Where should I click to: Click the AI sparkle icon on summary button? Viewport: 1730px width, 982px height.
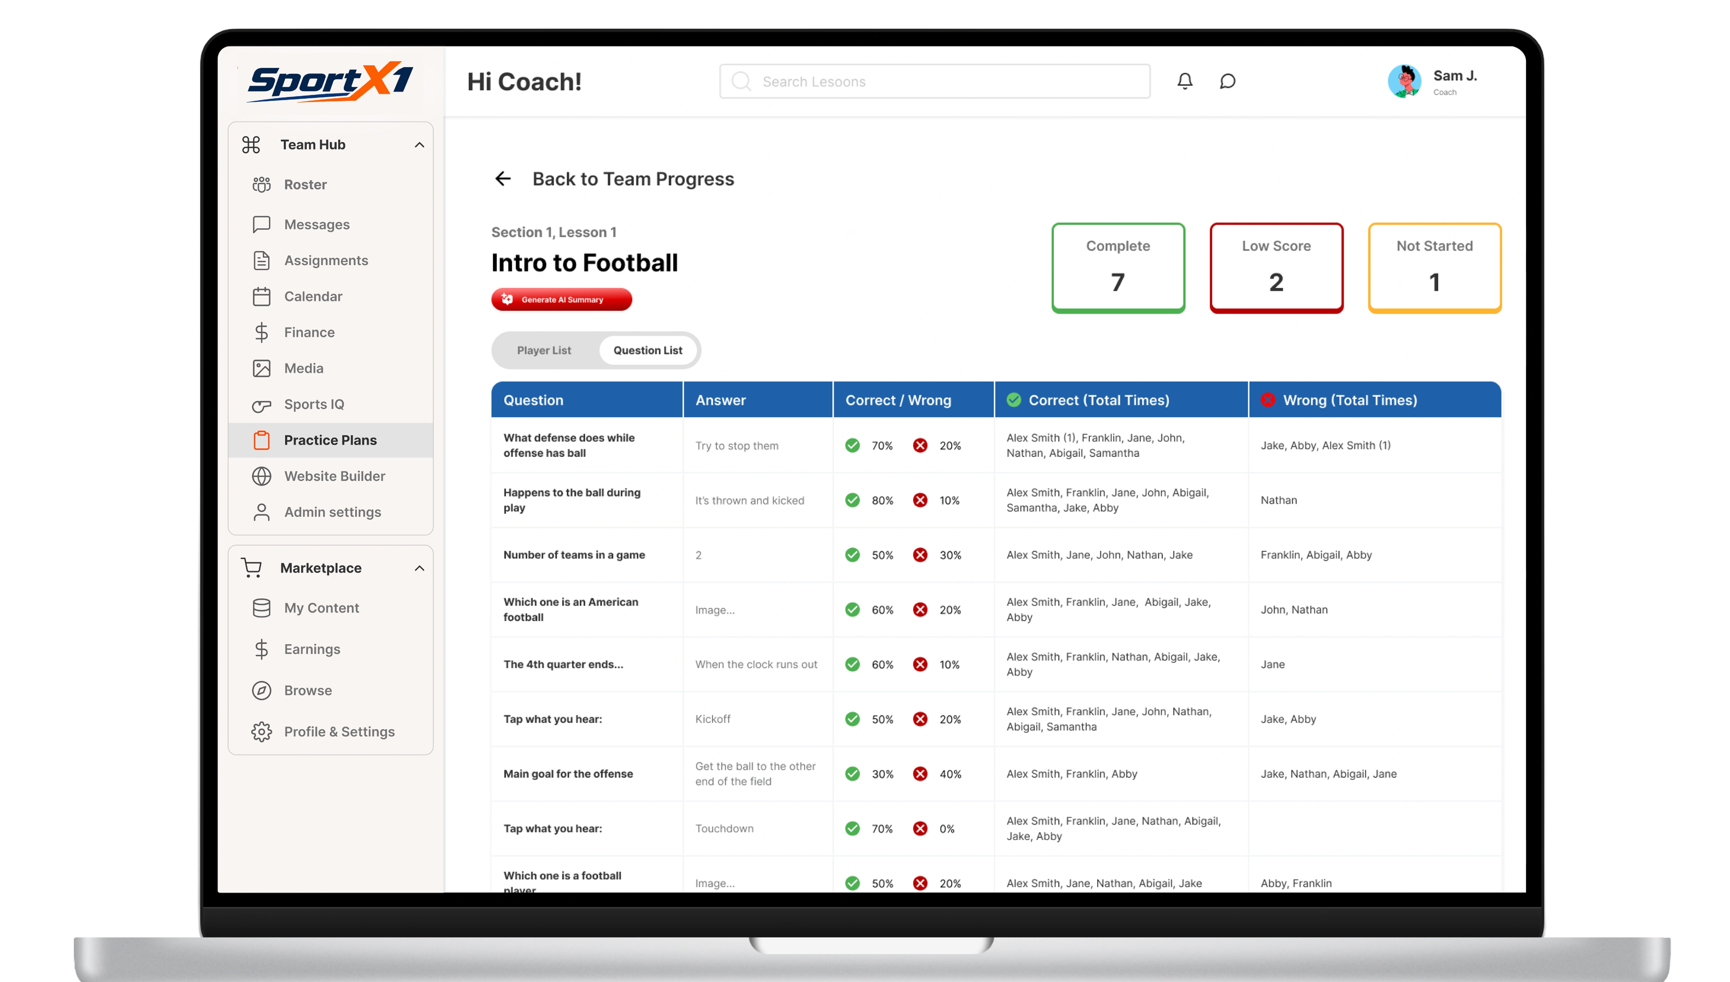coord(507,299)
